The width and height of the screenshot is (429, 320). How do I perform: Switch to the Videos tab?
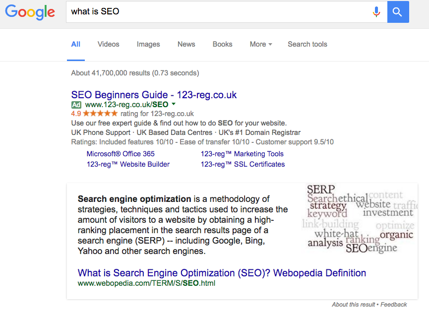point(108,44)
